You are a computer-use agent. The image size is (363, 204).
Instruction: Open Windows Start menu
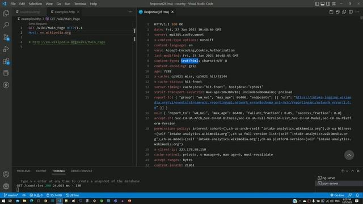click(3, 201)
